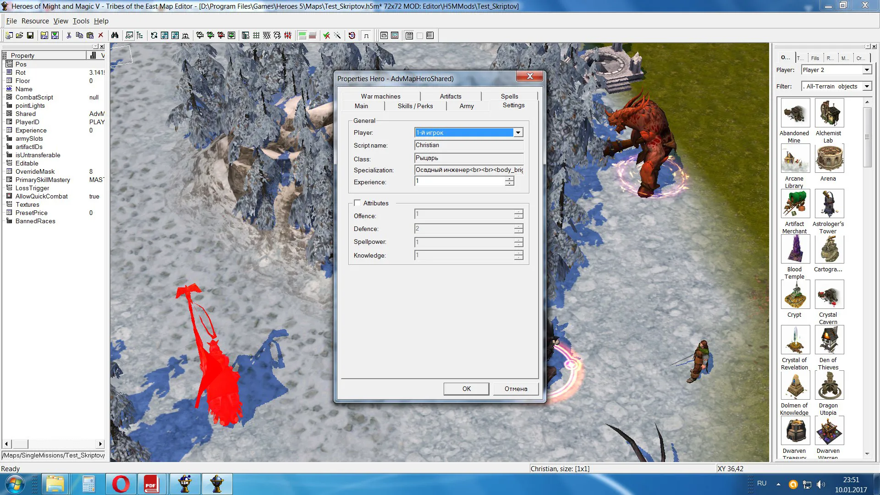Click the red grid toolbar icon

pyautogui.click(x=288, y=35)
